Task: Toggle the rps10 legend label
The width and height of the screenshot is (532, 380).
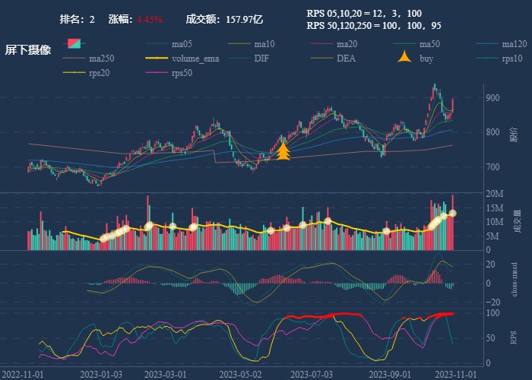Action: (514, 58)
